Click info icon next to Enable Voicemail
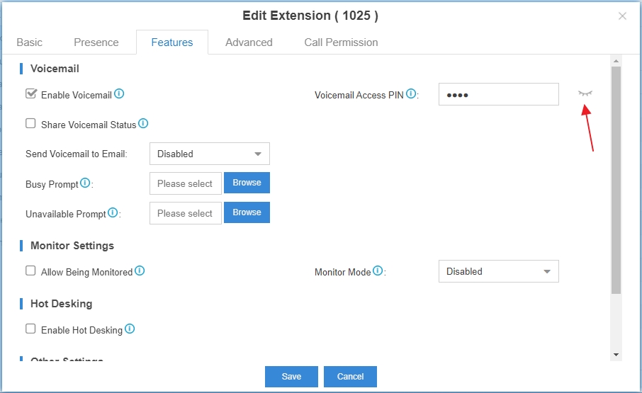The height and width of the screenshot is (393, 642). (119, 94)
